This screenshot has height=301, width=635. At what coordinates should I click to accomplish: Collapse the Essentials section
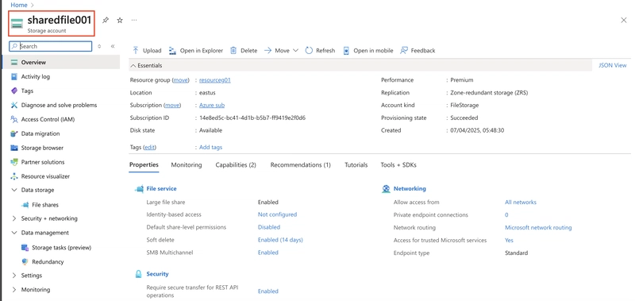(x=133, y=65)
